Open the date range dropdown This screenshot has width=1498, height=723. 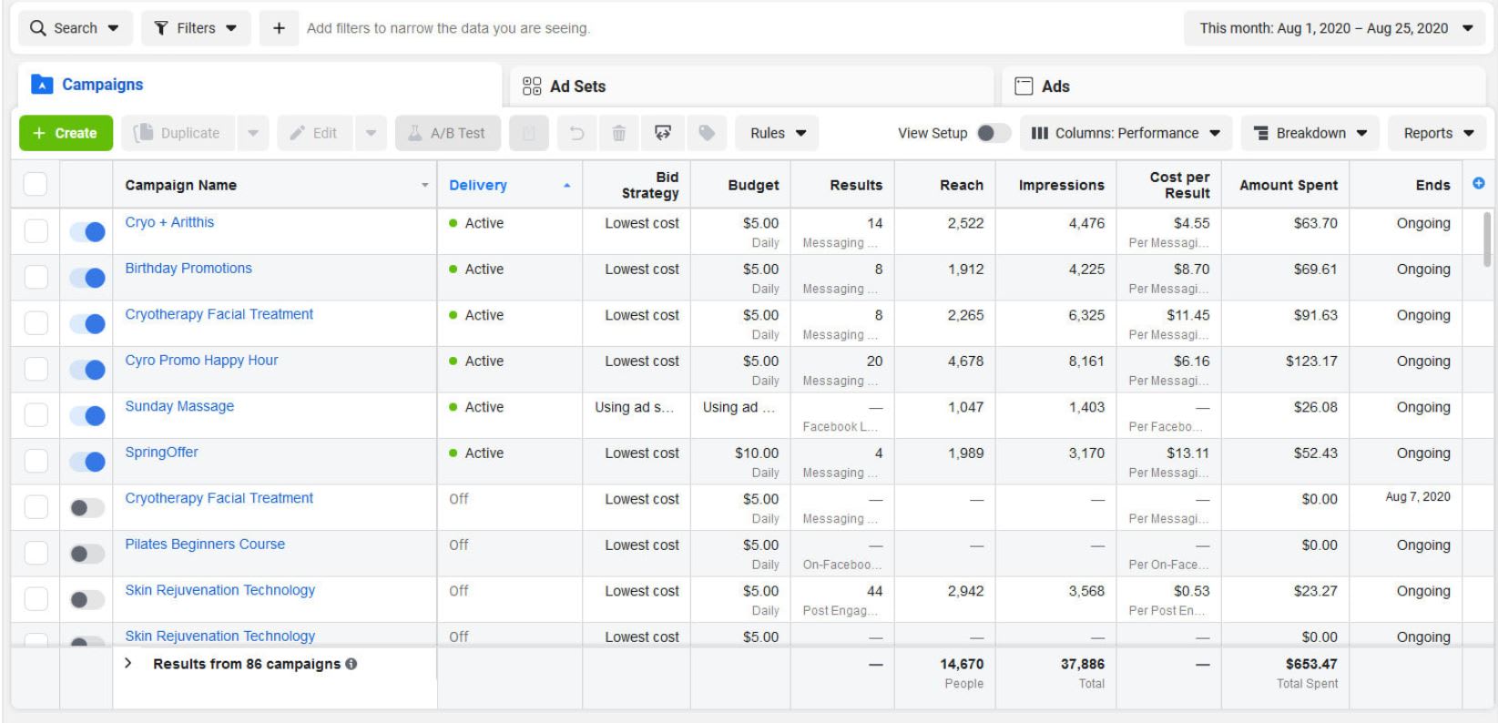pyautogui.click(x=1335, y=28)
